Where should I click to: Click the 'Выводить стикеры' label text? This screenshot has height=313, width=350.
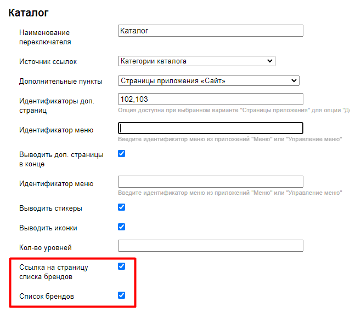point(51,208)
